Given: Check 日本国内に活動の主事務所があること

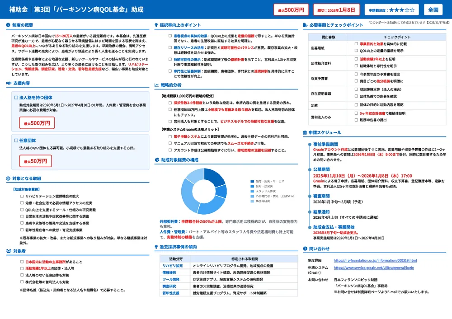Looking at the screenshot, I should 21,262.
